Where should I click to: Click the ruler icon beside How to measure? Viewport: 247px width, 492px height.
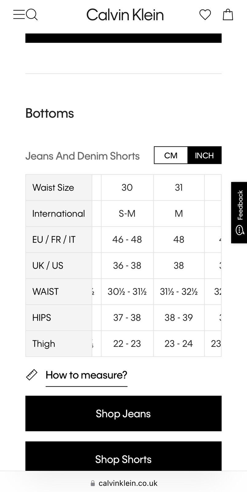(x=32, y=375)
